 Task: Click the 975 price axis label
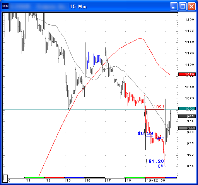point(190,121)
